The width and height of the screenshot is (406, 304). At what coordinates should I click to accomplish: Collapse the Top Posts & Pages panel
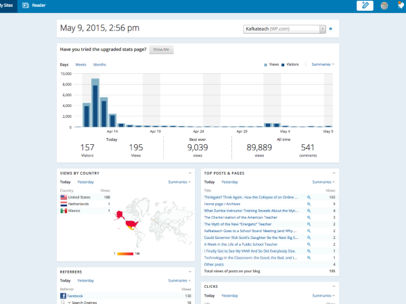[334, 173]
